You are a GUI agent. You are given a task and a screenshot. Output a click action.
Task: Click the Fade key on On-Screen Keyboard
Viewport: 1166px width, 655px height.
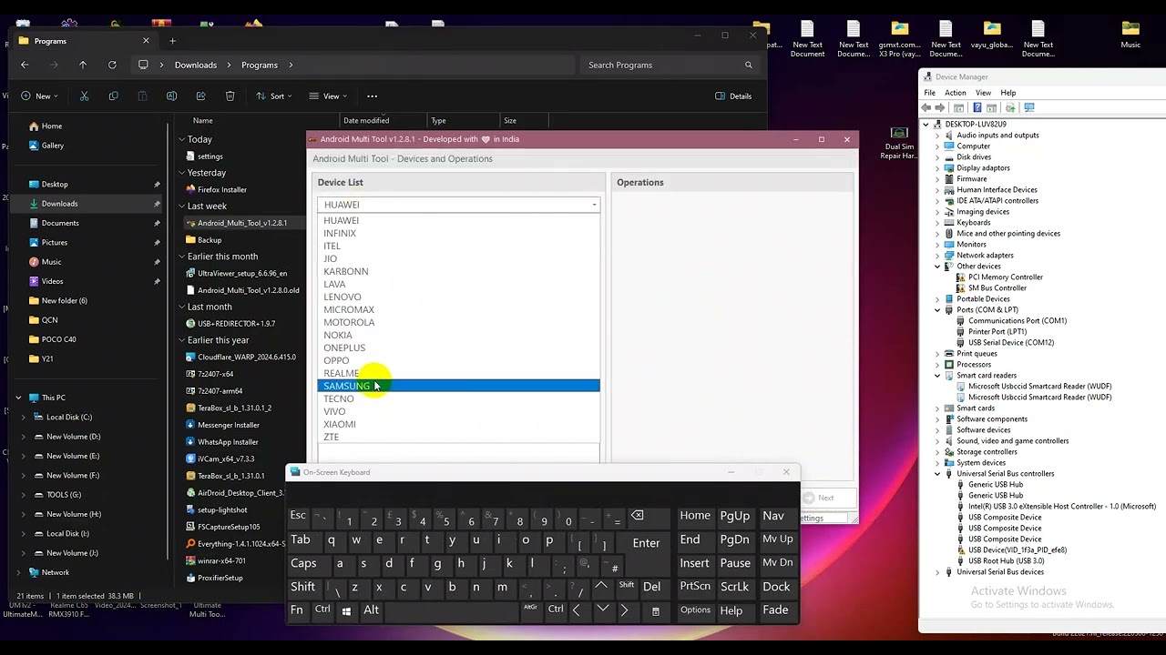(775, 610)
